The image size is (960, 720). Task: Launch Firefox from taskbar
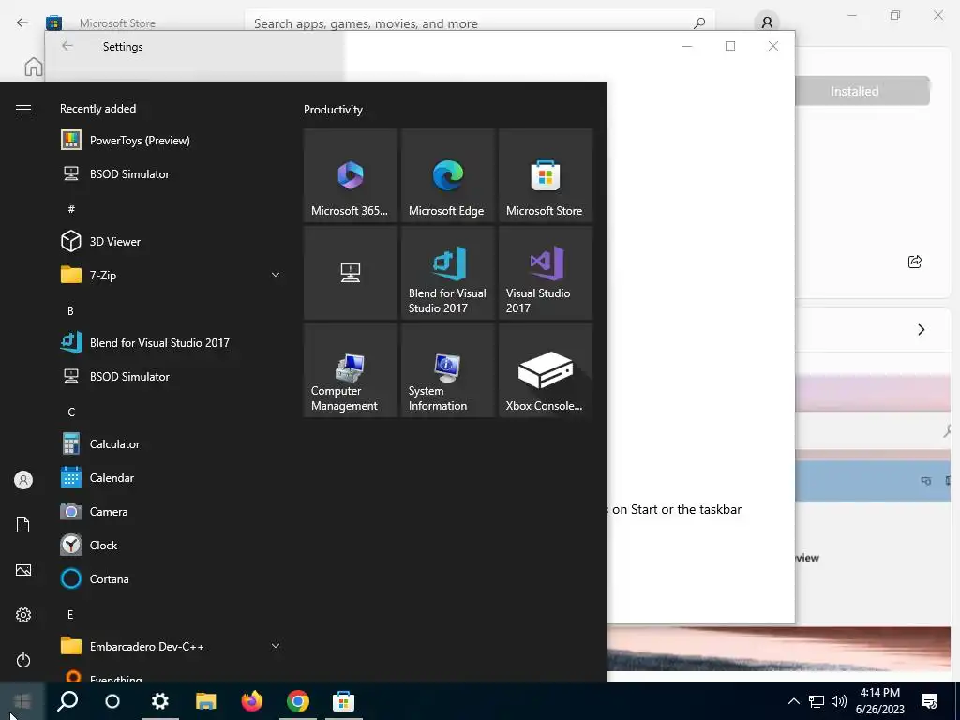[x=251, y=701]
